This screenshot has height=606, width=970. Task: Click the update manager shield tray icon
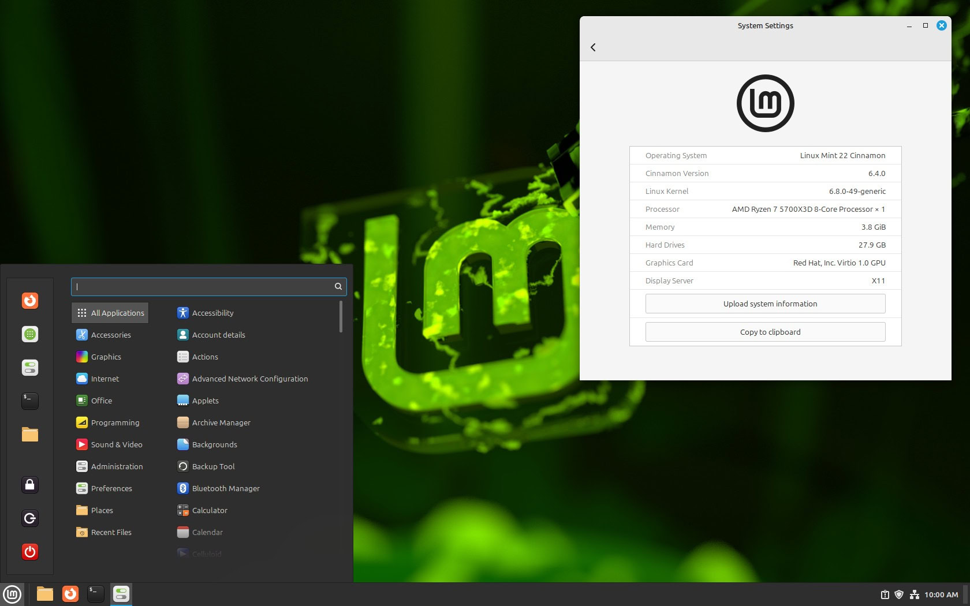pyautogui.click(x=899, y=594)
